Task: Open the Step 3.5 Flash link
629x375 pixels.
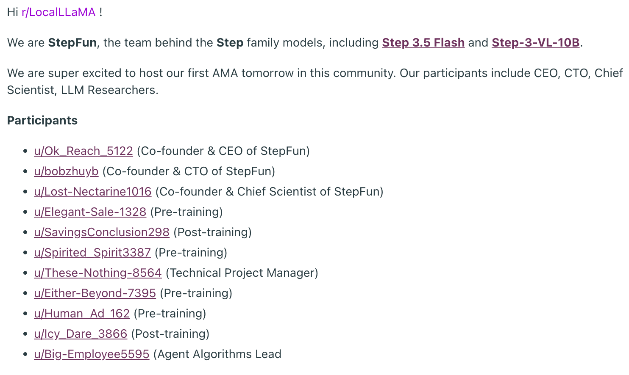Action: [423, 43]
